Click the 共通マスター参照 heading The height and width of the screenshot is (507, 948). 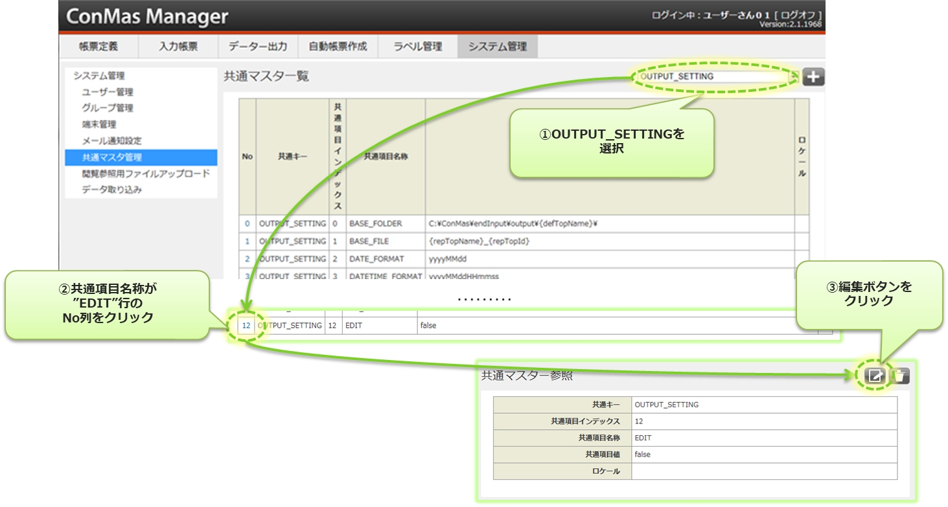(x=527, y=376)
